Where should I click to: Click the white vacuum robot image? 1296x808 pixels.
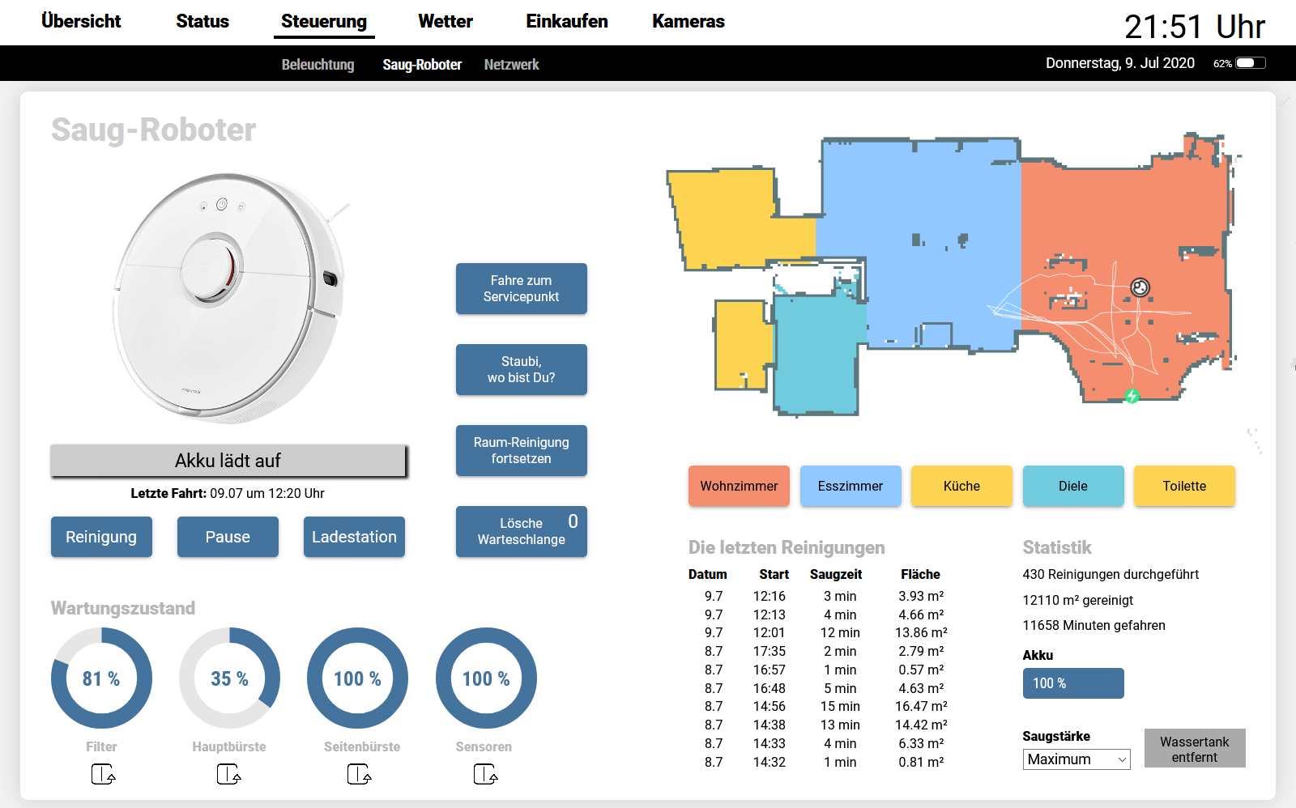(229, 296)
